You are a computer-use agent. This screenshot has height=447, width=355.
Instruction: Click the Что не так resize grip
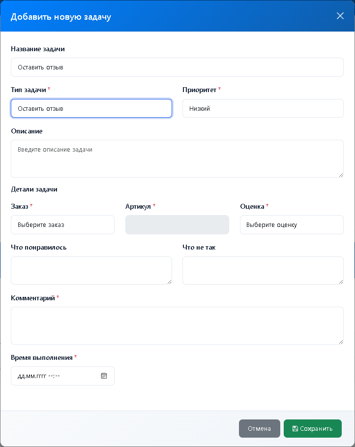tap(340, 281)
